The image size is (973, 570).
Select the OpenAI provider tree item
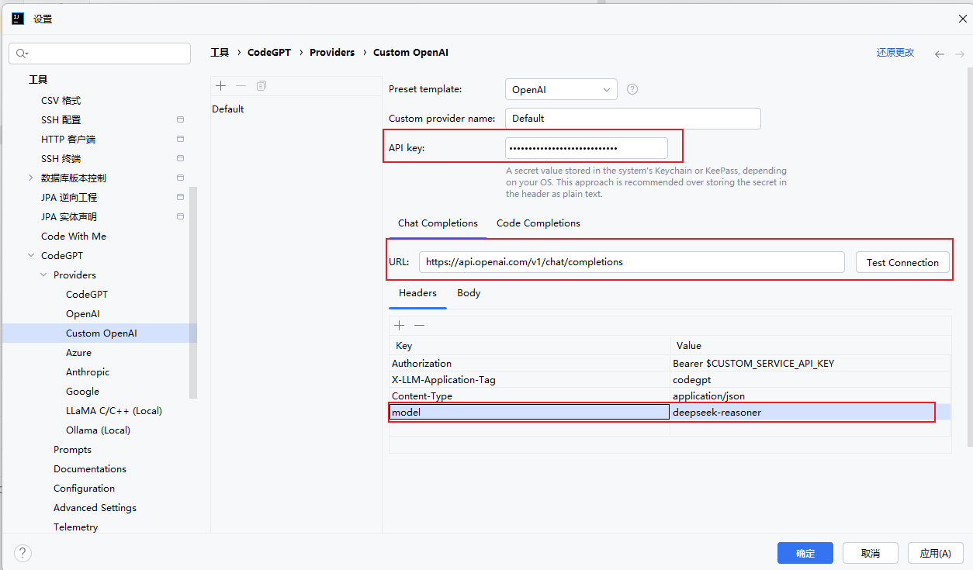pyautogui.click(x=82, y=314)
